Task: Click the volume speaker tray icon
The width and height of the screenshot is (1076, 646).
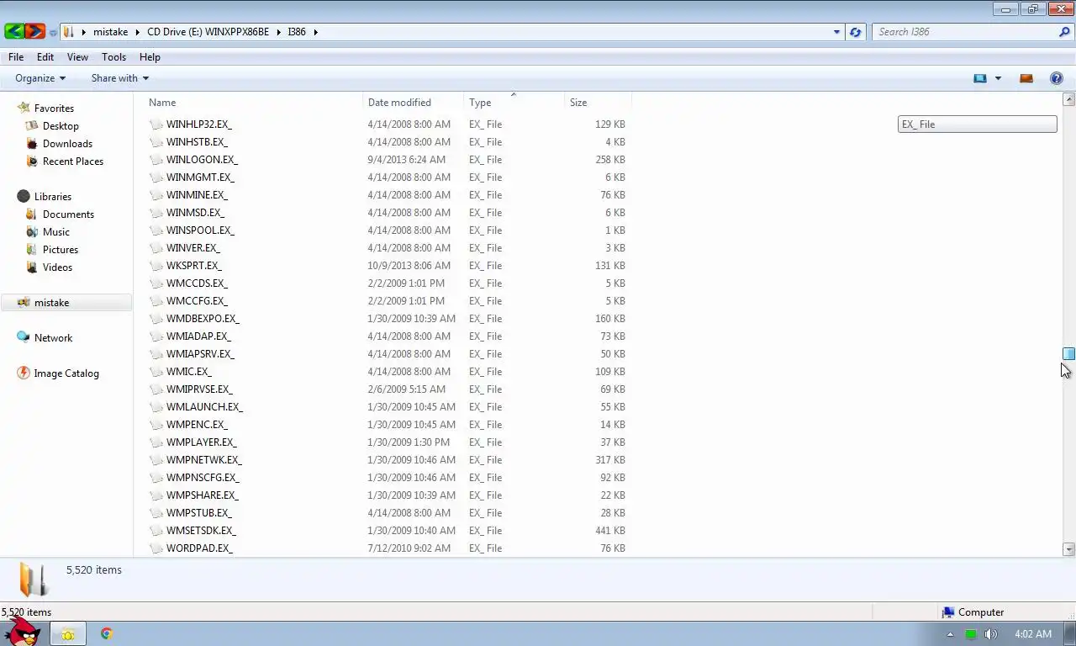Action: [991, 634]
